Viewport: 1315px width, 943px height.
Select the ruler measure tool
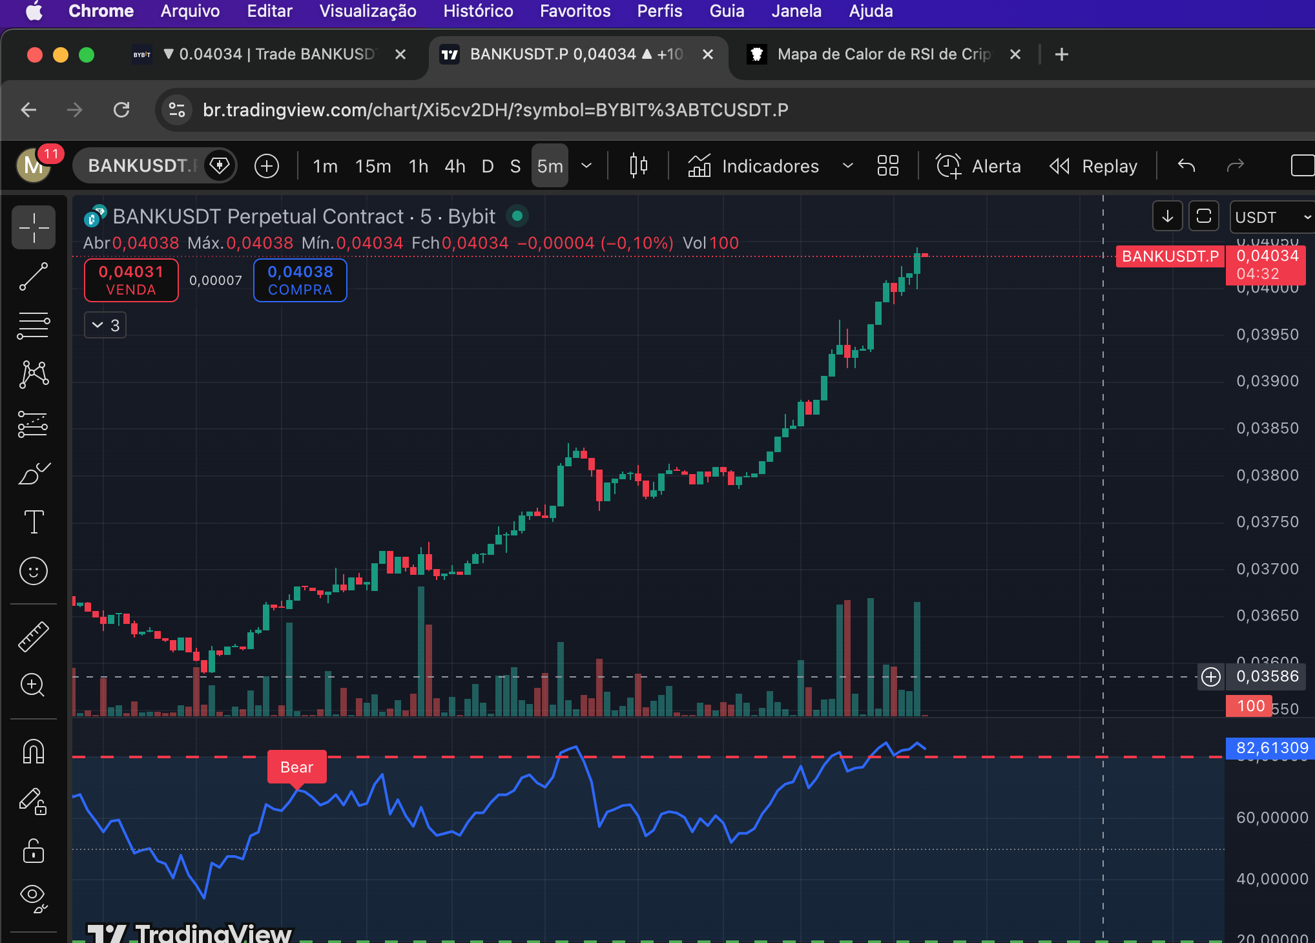pyautogui.click(x=34, y=636)
